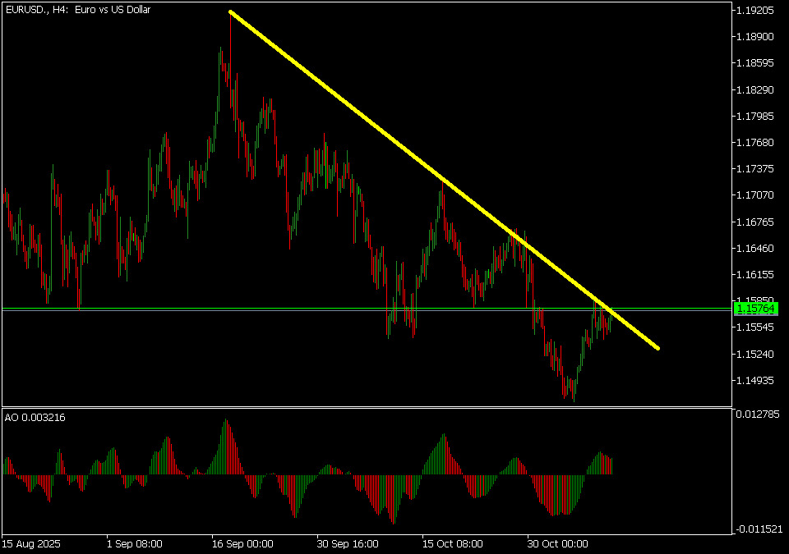Viewport: 789px width, 554px height.
Task: Click the 1.18290 price scale label
Action: click(754, 89)
